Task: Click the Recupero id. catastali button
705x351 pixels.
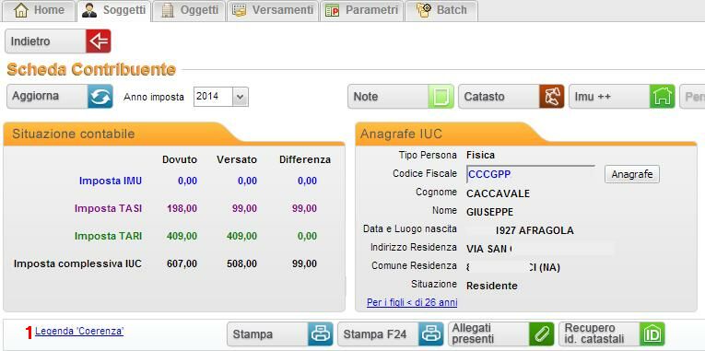Action: [x=612, y=334]
